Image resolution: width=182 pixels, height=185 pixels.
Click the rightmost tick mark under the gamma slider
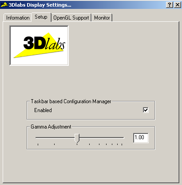(122, 145)
